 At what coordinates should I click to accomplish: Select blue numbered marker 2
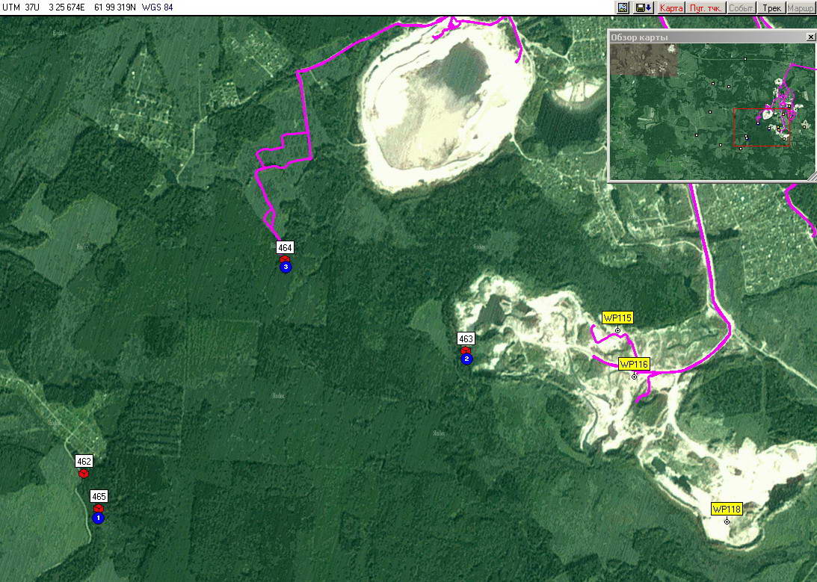coord(467,359)
